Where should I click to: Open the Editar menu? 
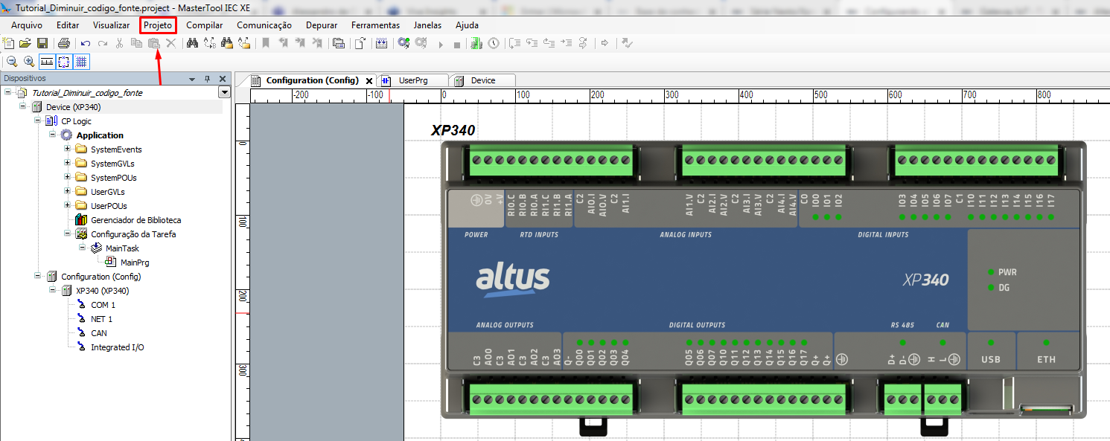coord(68,25)
